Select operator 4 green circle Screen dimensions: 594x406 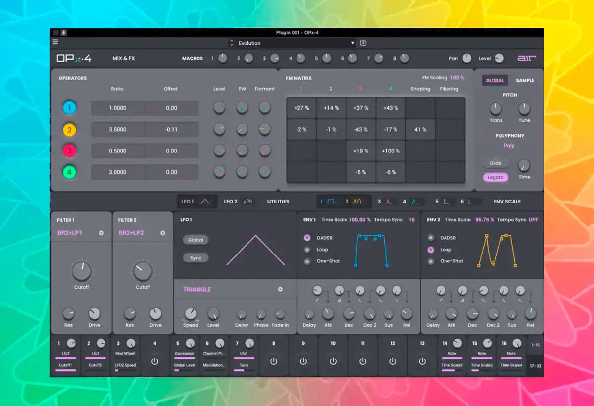(x=69, y=172)
